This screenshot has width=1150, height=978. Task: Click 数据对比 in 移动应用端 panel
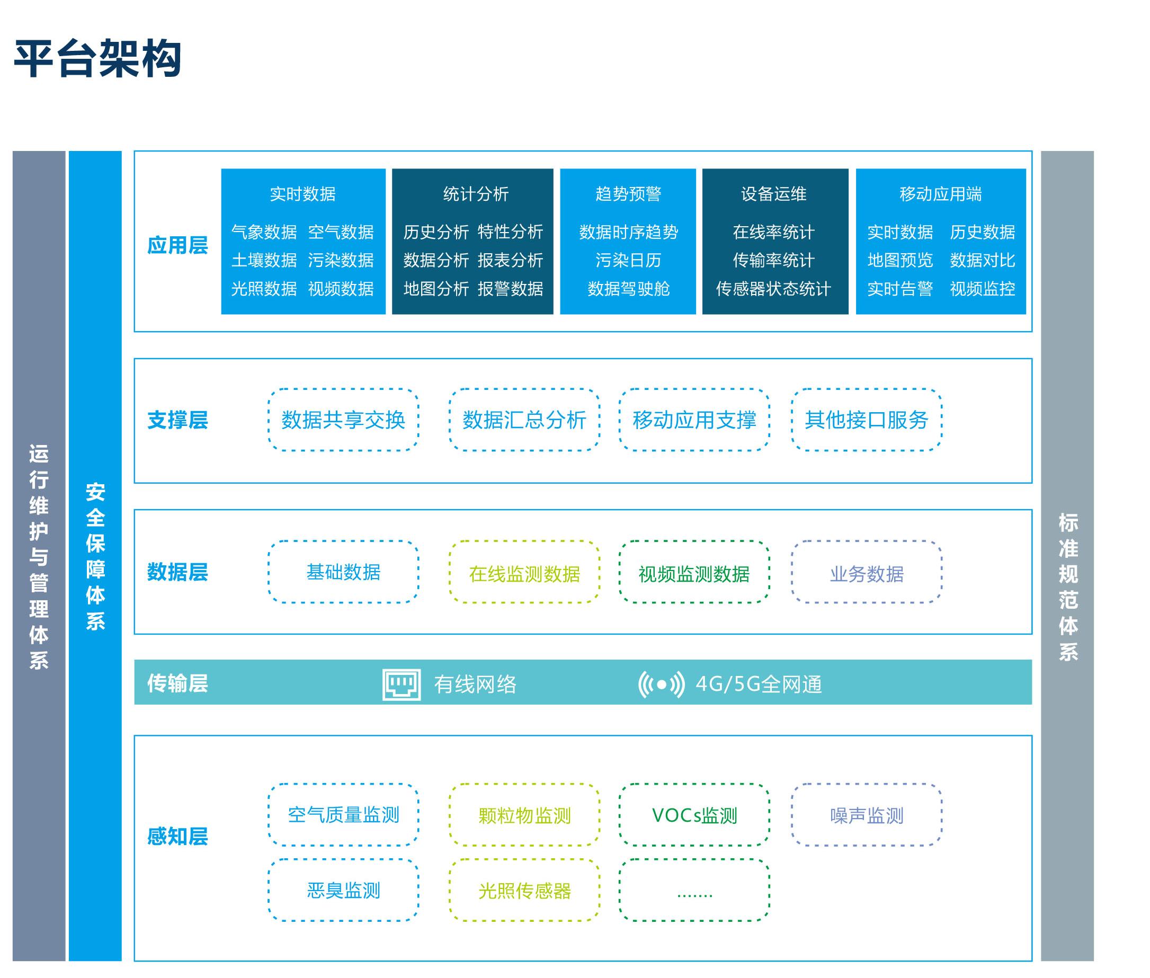(983, 260)
